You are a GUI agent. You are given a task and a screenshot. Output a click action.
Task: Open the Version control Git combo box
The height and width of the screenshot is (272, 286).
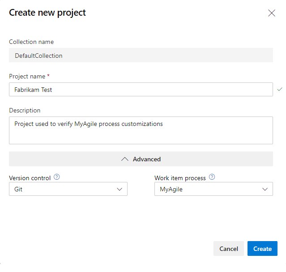(x=68, y=189)
